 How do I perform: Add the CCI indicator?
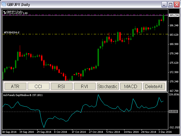[x=38, y=86]
